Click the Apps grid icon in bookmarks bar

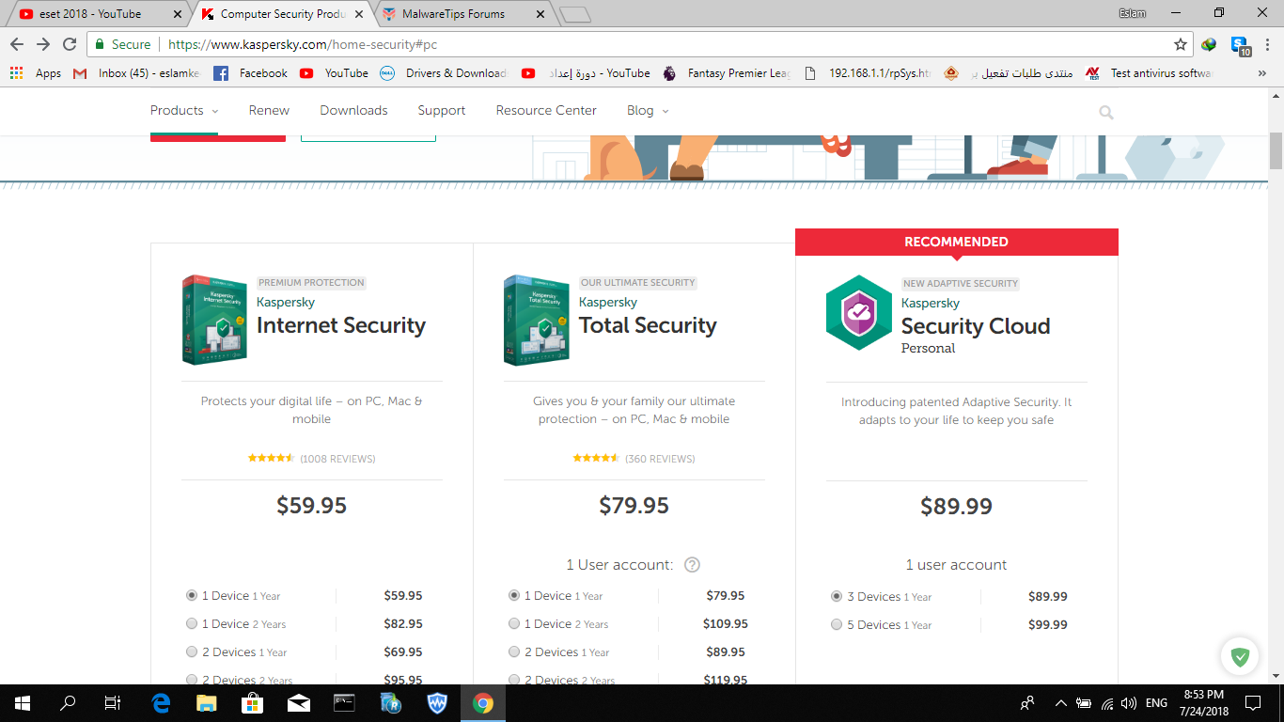(x=16, y=72)
